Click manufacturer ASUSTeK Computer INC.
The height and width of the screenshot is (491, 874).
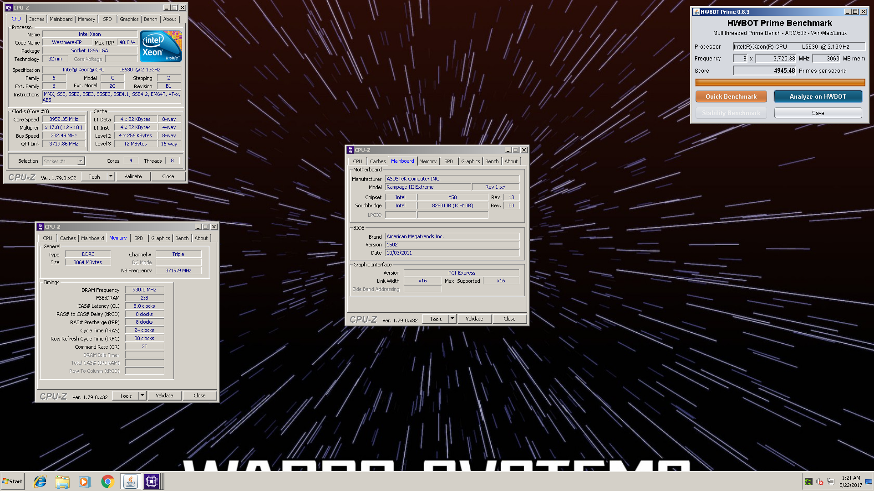pyautogui.click(x=452, y=179)
